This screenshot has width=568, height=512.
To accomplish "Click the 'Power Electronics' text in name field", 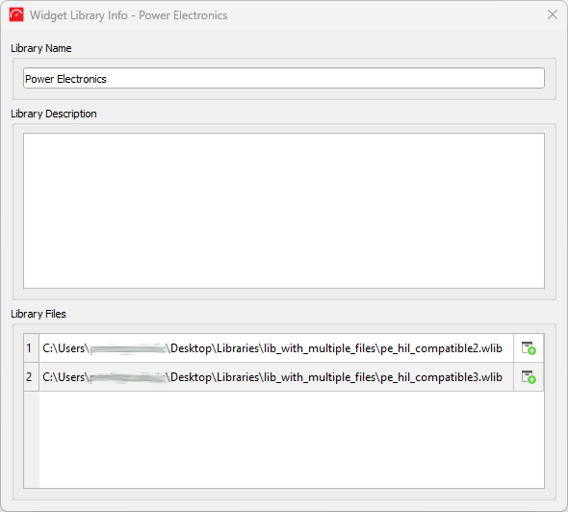I will 65,79.
